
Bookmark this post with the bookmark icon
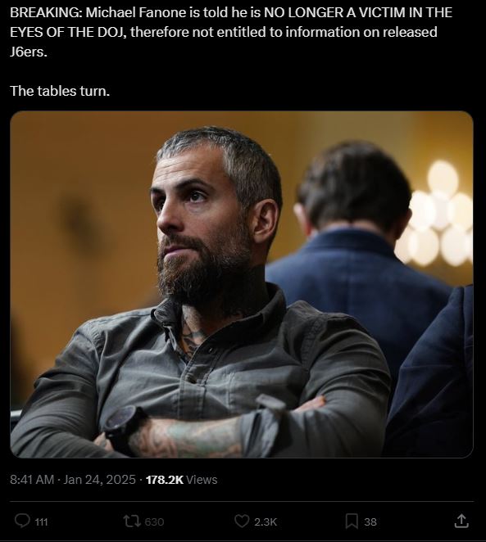pyautogui.click(x=352, y=522)
